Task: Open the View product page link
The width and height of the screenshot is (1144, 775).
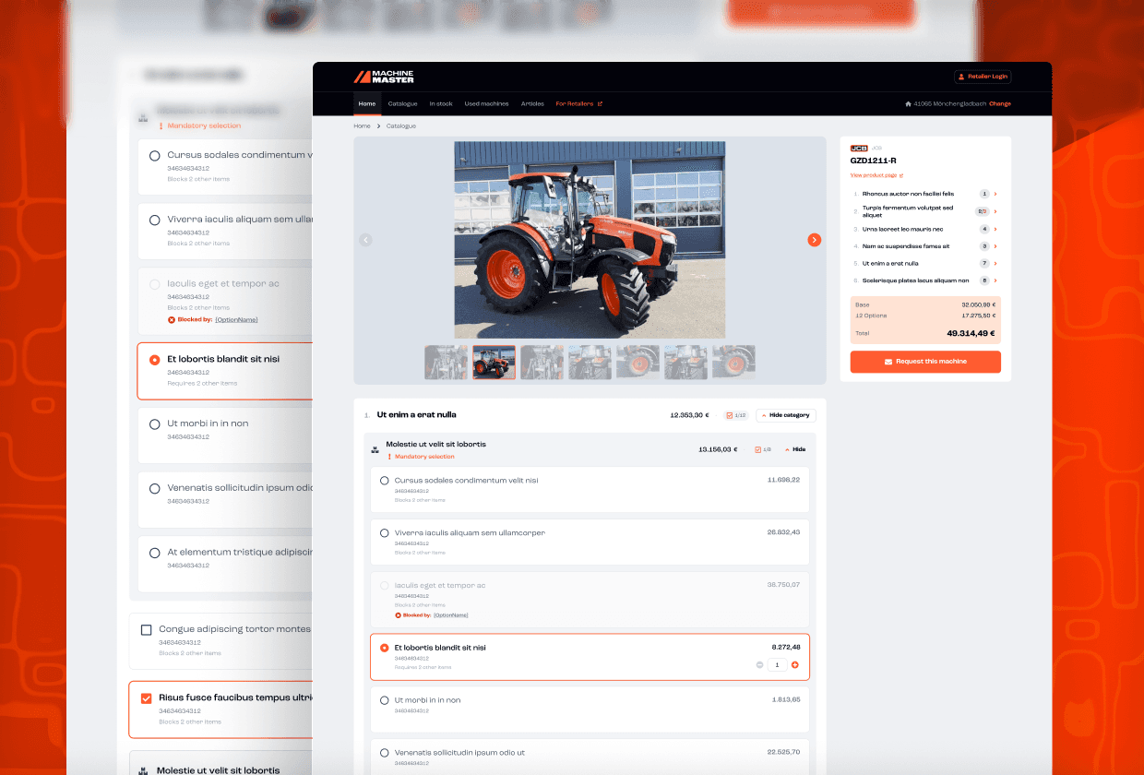Action: [875, 173]
